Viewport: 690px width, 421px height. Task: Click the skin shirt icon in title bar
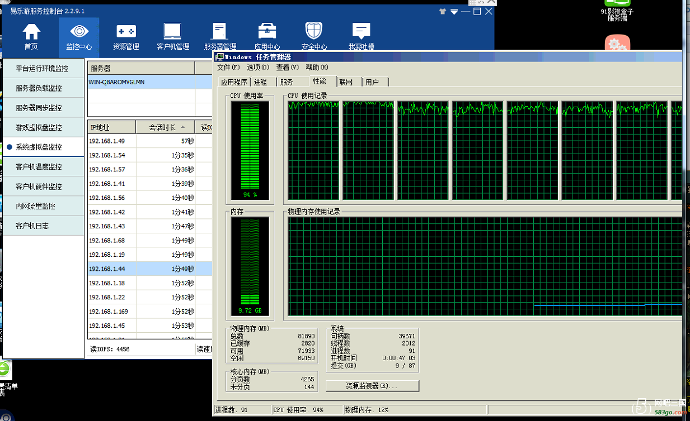pos(443,11)
